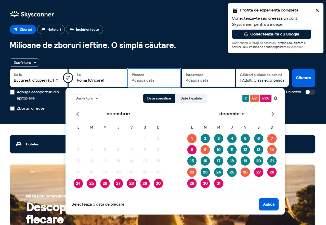Go to next month in calendar

pos(272,114)
